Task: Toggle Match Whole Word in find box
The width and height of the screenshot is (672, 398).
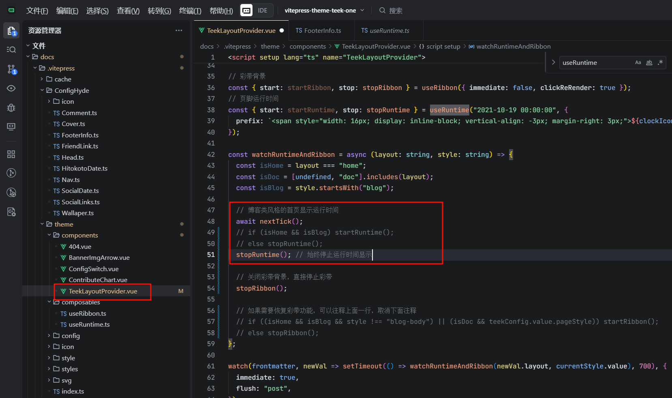Action: 649,62
